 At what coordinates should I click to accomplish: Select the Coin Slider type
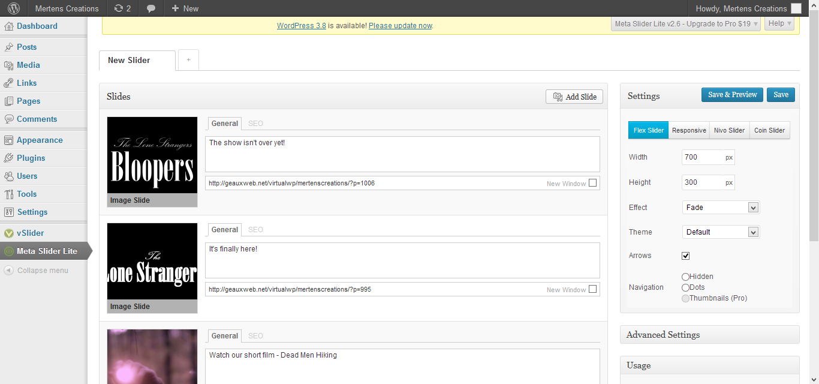(x=770, y=130)
